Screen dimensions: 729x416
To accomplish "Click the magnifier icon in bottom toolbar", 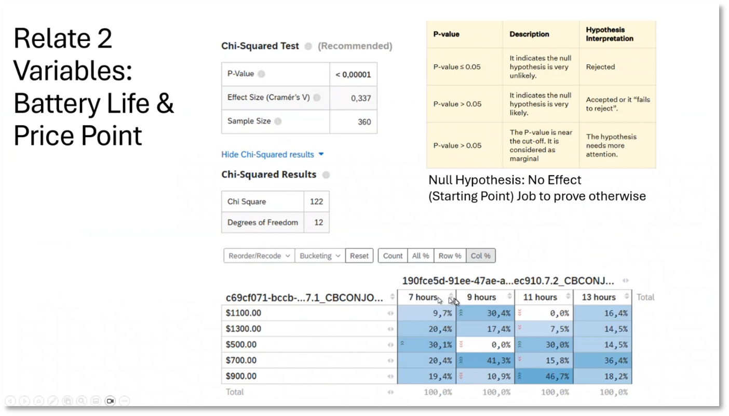I will click(x=82, y=400).
